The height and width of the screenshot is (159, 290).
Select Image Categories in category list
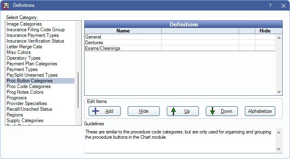click(x=40, y=24)
